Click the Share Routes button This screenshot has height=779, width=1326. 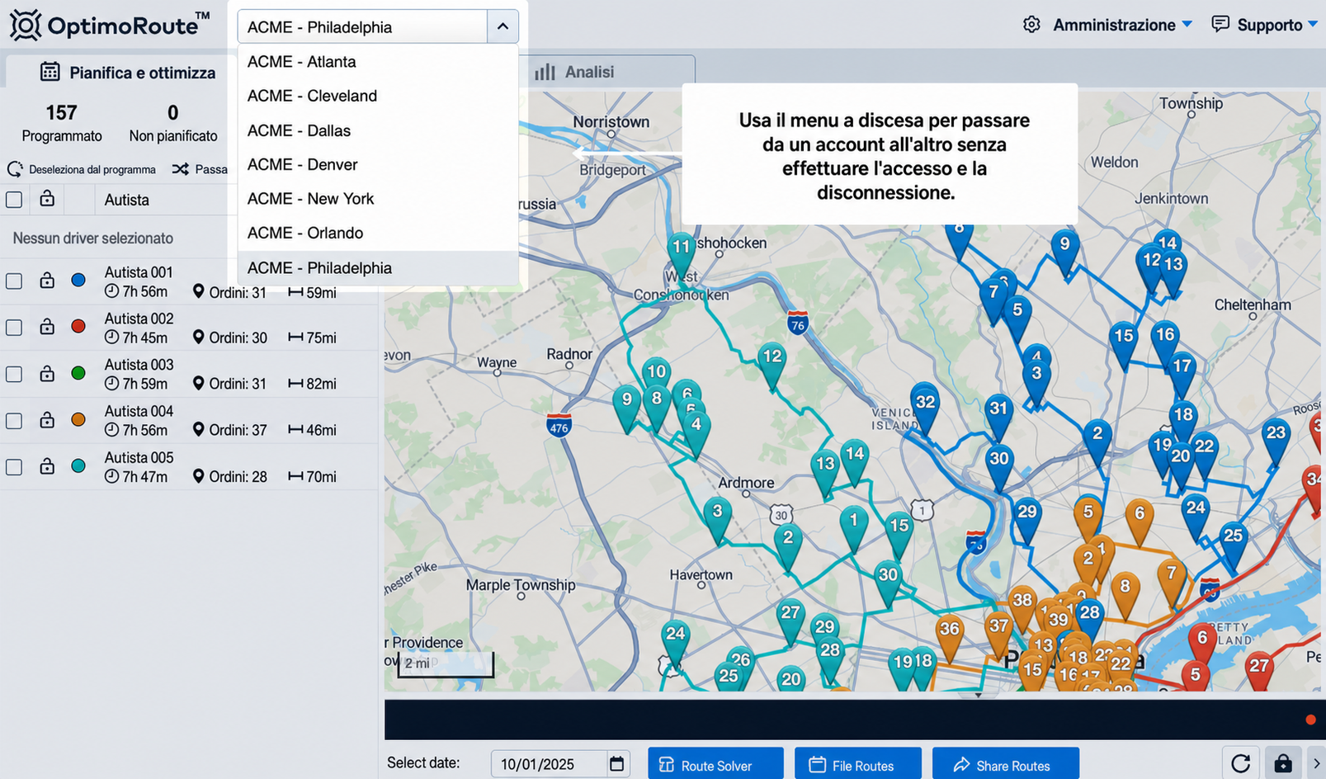point(1006,764)
